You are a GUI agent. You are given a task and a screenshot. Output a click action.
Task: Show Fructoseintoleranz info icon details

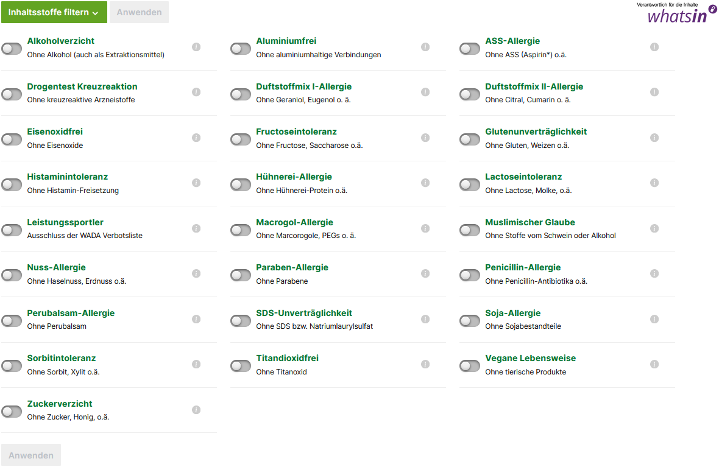point(425,138)
